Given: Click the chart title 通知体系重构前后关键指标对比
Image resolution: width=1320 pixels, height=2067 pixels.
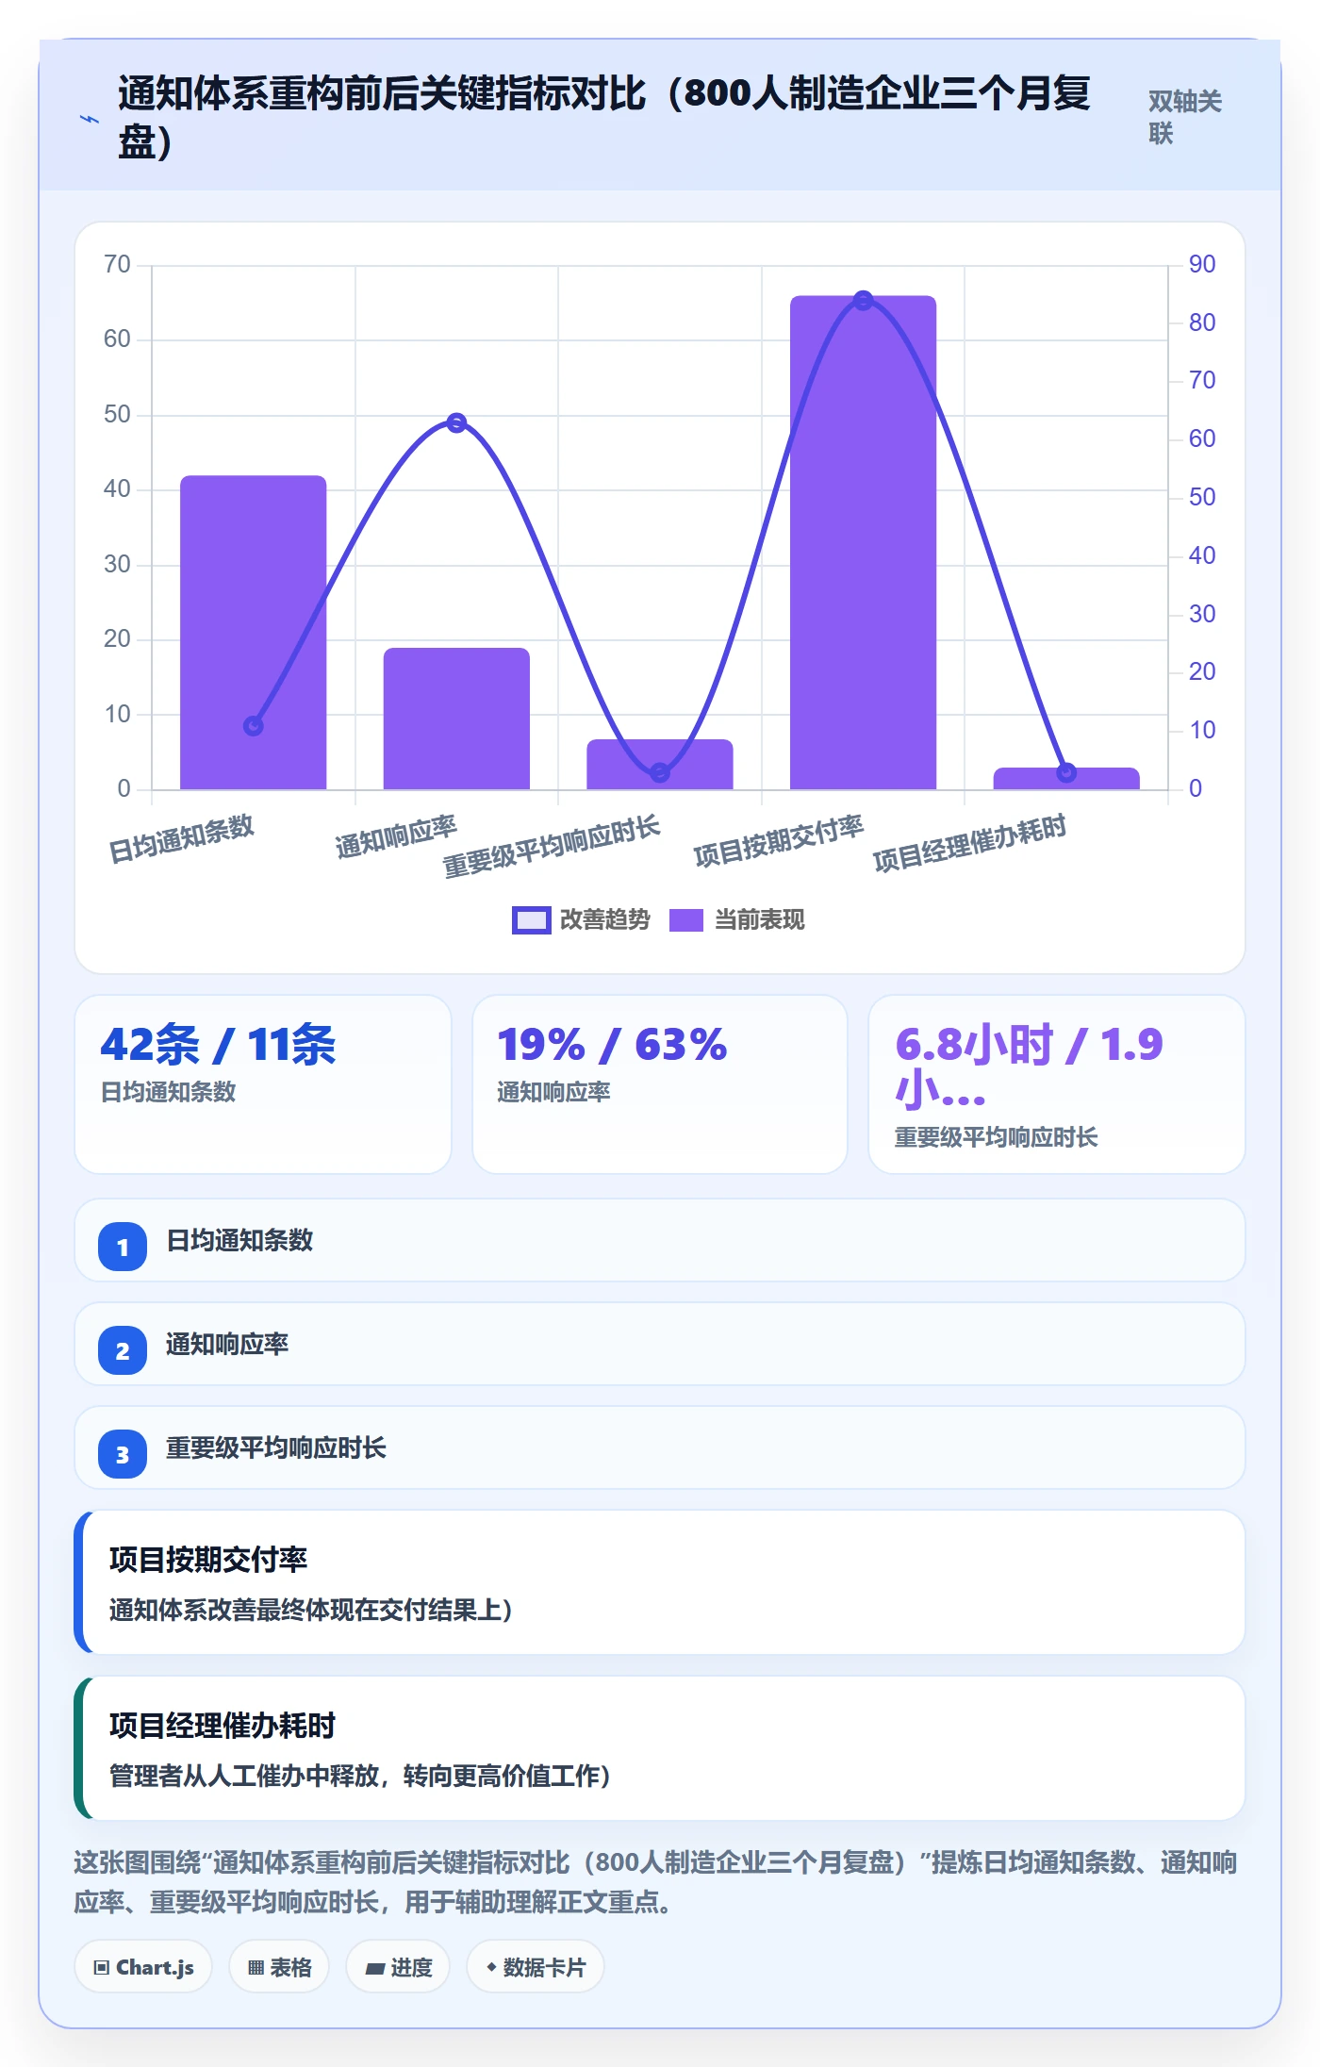Looking at the screenshot, I should [x=603, y=117].
